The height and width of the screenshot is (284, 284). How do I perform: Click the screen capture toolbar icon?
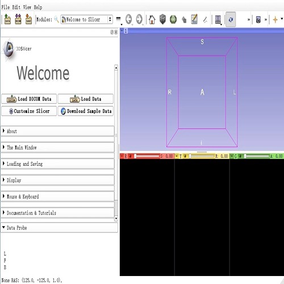pyautogui.click(x=258, y=19)
